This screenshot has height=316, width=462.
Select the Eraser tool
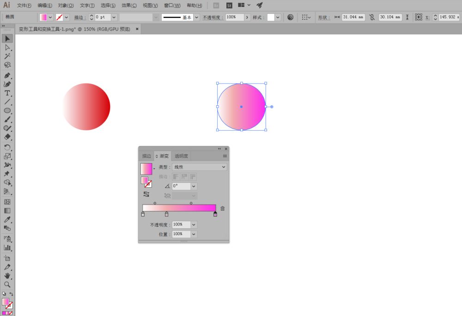[x=7, y=137]
